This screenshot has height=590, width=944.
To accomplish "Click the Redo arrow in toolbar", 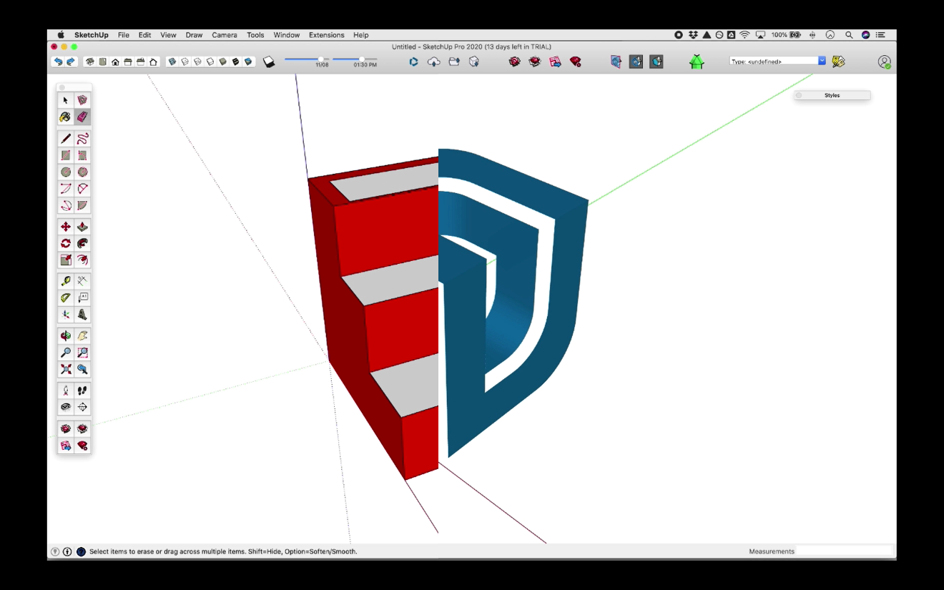I will tap(71, 62).
